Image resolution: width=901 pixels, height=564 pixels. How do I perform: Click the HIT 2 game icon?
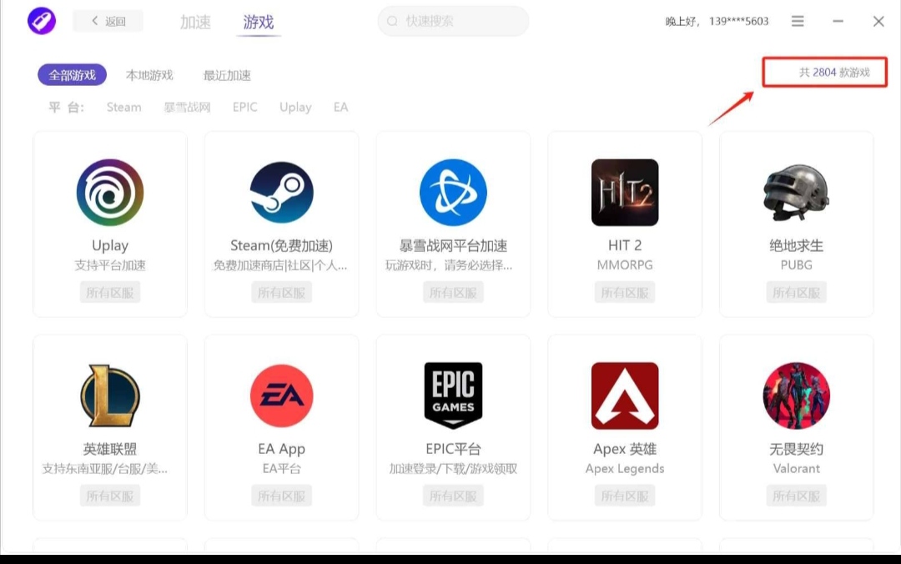625,193
